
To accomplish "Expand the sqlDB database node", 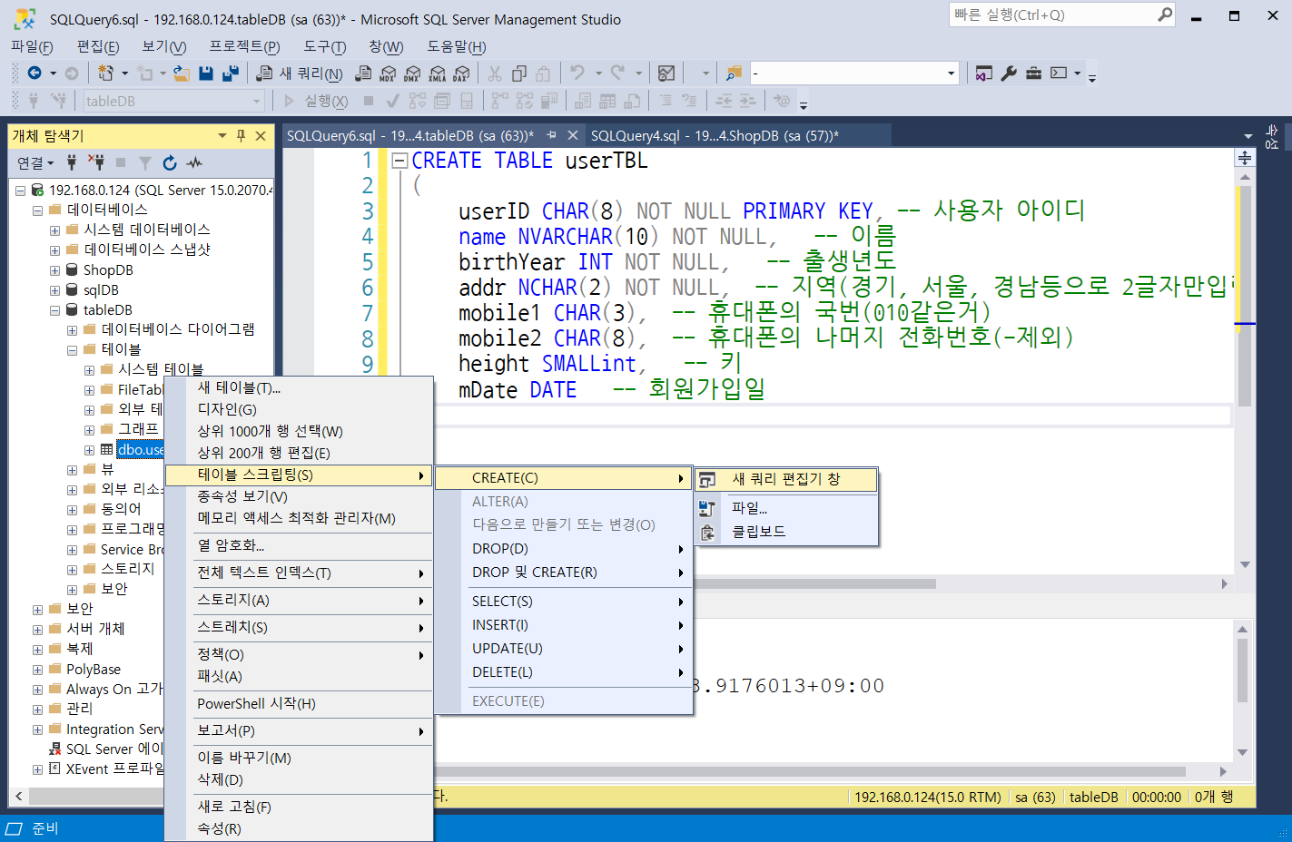I will [54, 290].
